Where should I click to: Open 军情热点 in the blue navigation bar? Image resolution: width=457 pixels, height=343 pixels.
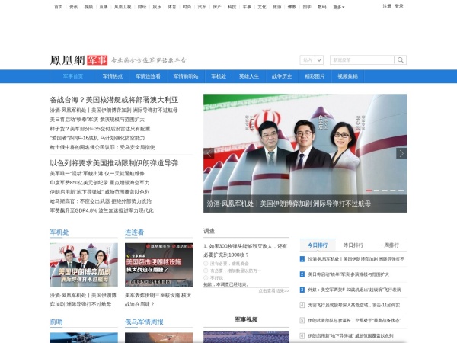tap(107, 76)
